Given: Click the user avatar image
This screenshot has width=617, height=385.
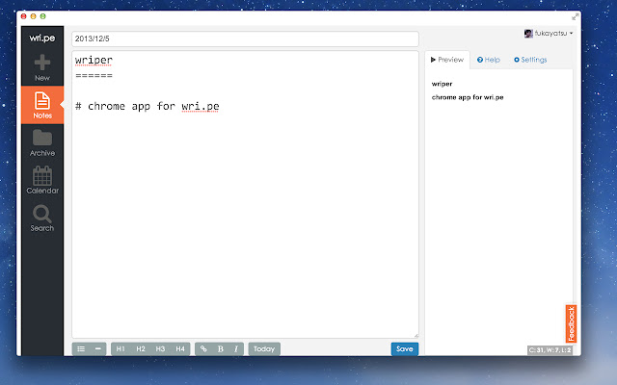Looking at the screenshot, I should [x=528, y=34].
